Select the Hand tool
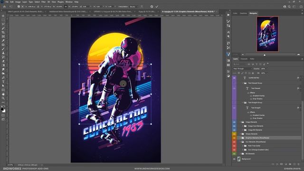 pyautogui.click(x=3, y=94)
